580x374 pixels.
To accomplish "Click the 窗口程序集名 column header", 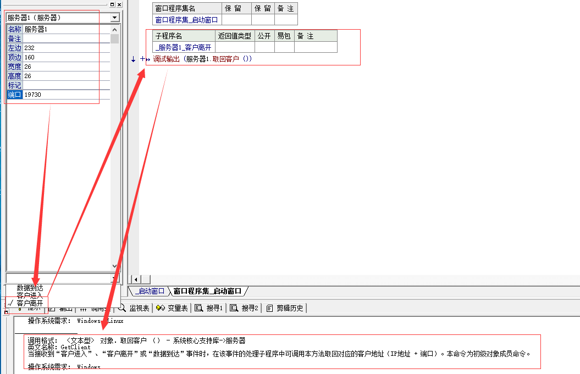I will (x=187, y=8).
